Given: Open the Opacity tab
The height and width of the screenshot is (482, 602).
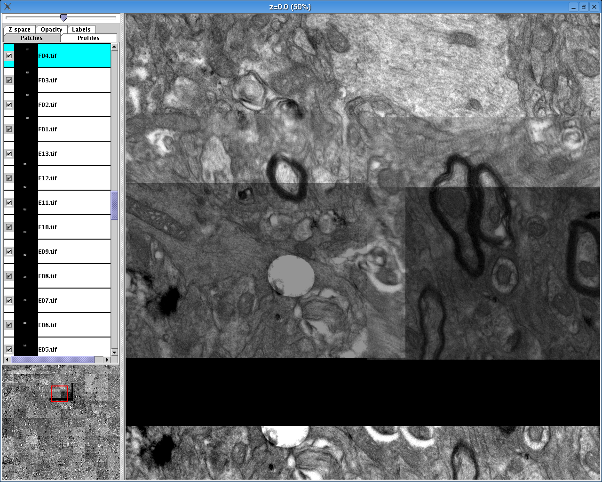Looking at the screenshot, I should coord(51,30).
